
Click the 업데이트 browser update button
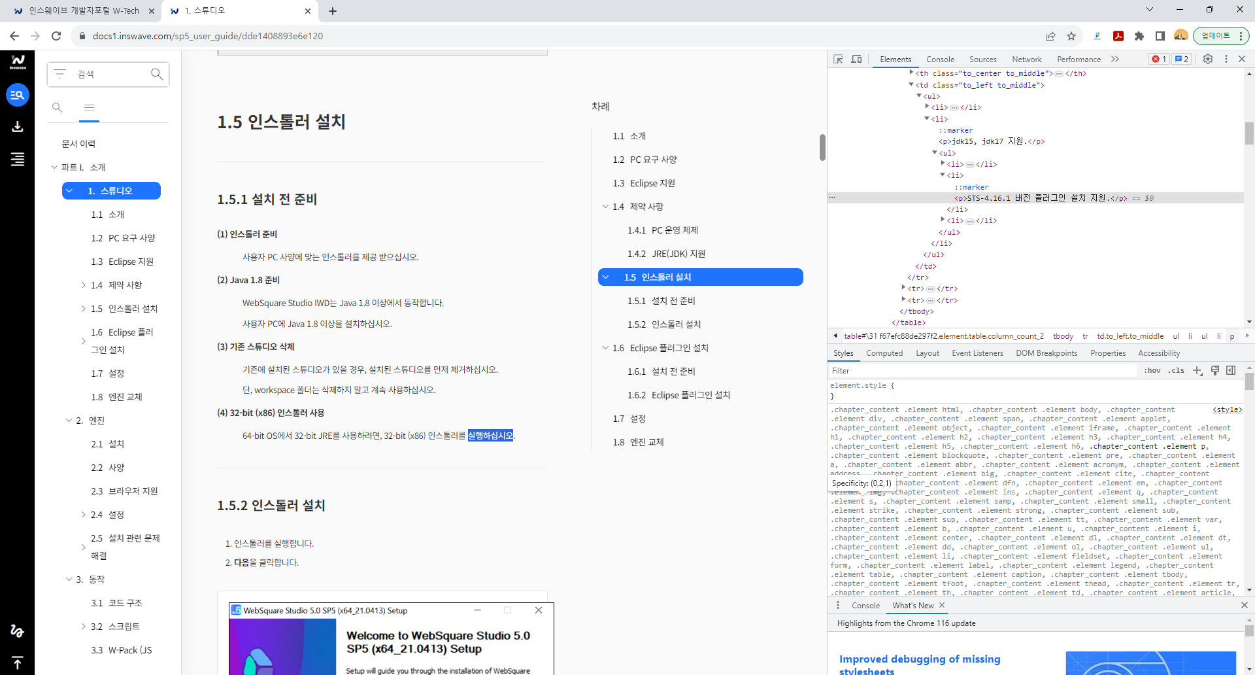(1221, 36)
